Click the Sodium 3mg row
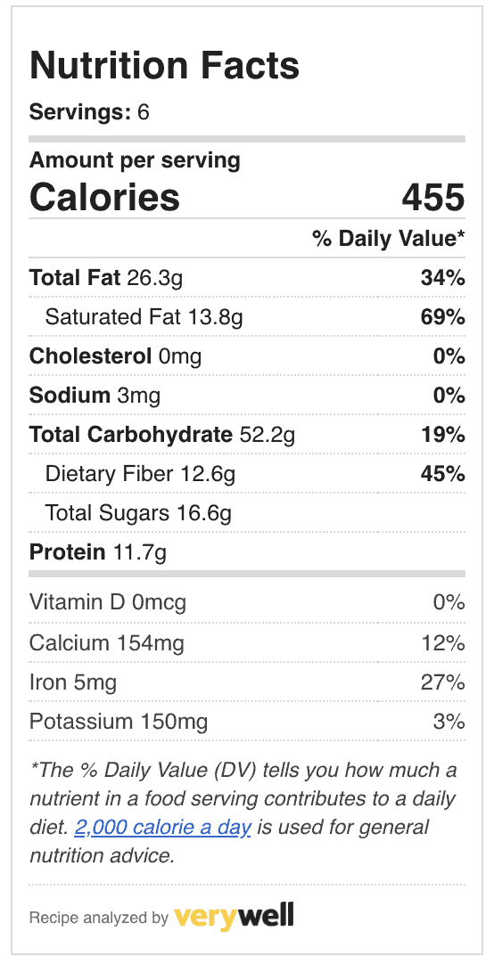Image resolution: width=494 pixels, height=964 pixels. (247, 396)
